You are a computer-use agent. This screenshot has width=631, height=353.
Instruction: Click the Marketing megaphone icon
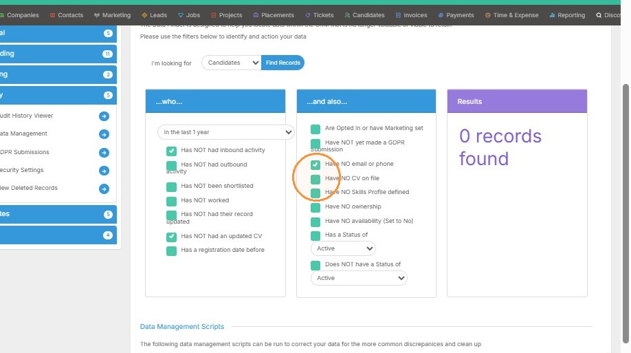tap(97, 15)
